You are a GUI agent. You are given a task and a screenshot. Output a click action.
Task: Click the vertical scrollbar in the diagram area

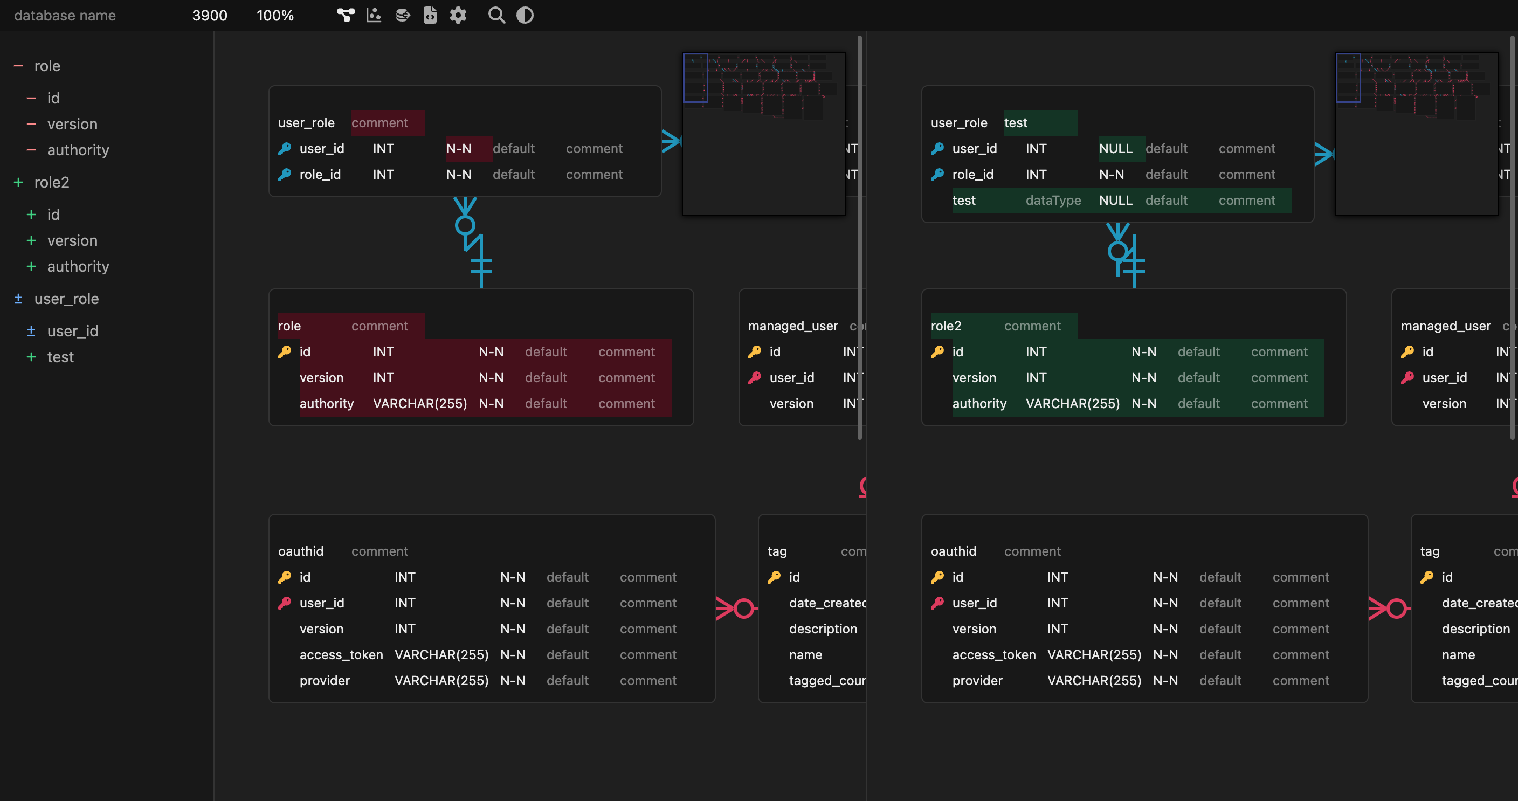860,236
